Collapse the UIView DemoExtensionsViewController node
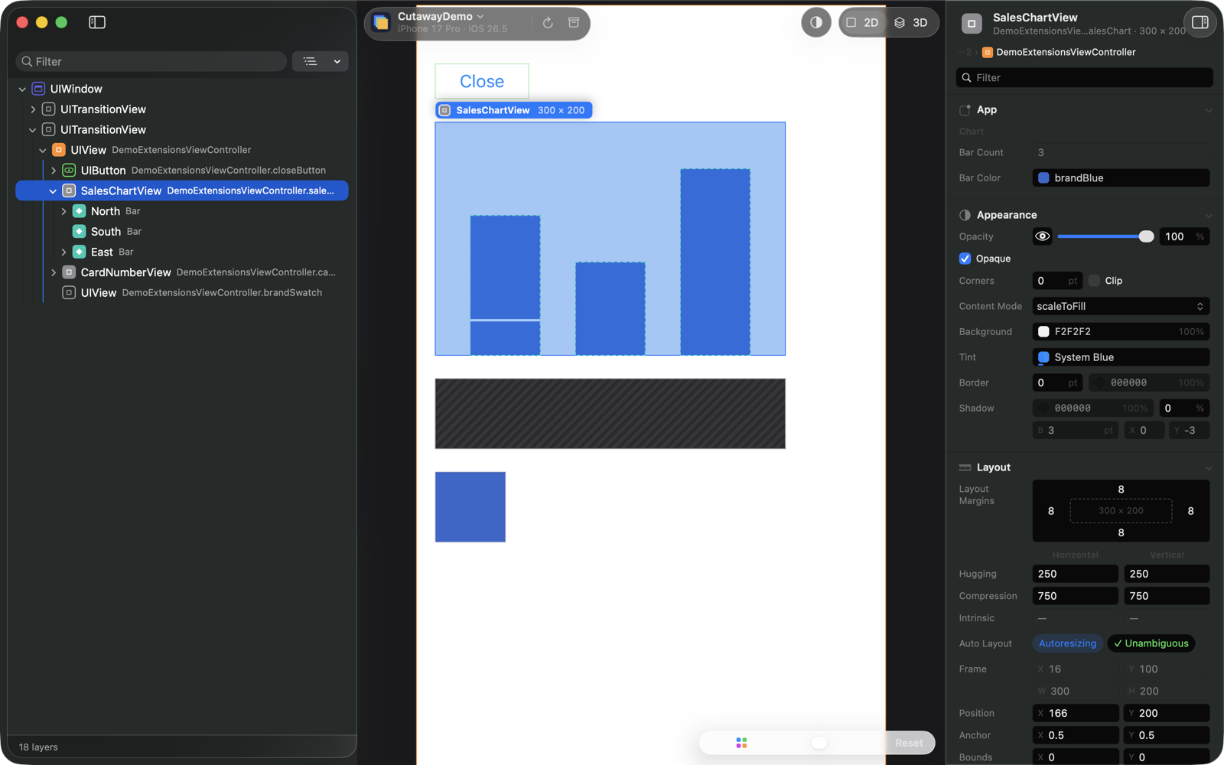This screenshot has height=765, width=1224. coord(43,151)
